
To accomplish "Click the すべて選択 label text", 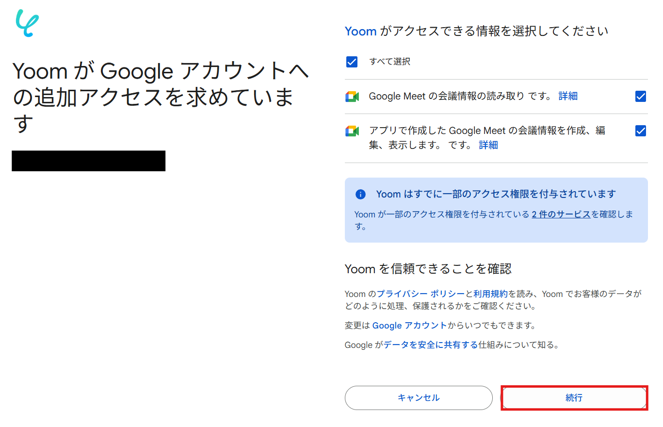I will coord(389,62).
